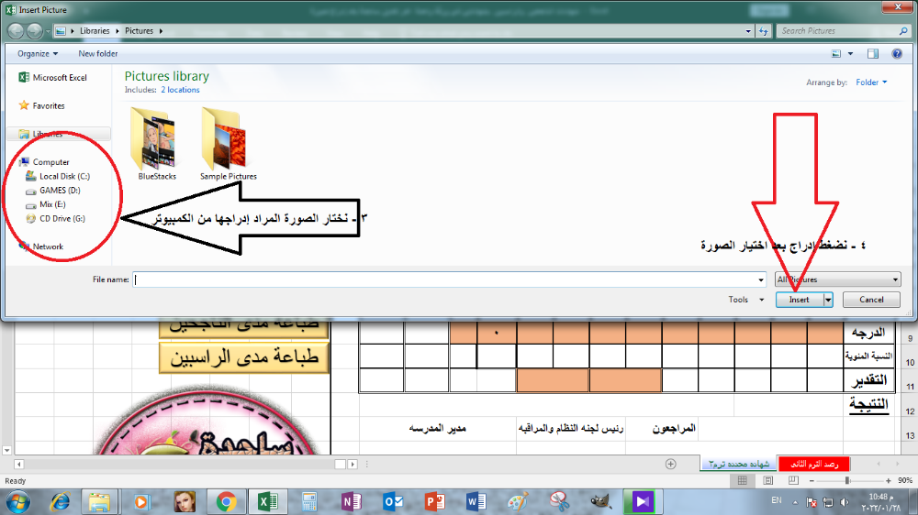Click the zoom in plus button
This screenshot has width=918, height=515.
point(888,480)
